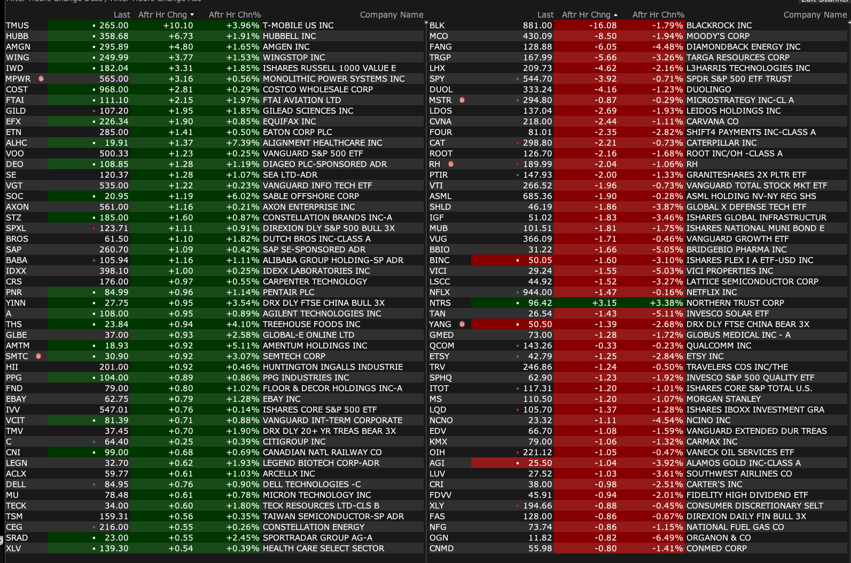Select the TMUS ticker symbol row
Viewport: 851px width, 563px height.
[x=18, y=26]
